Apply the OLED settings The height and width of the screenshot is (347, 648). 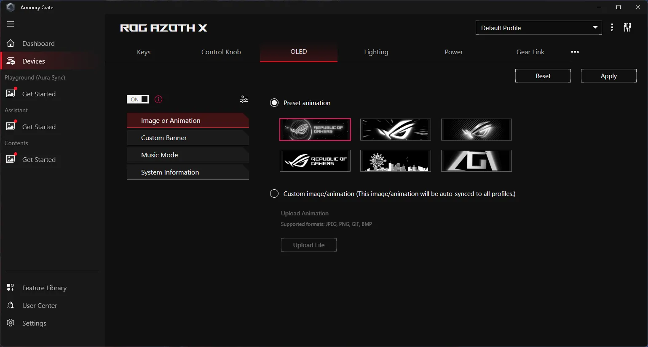(x=609, y=76)
